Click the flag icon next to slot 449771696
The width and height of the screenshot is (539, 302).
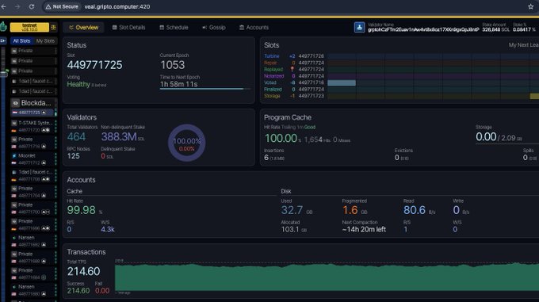point(14,228)
